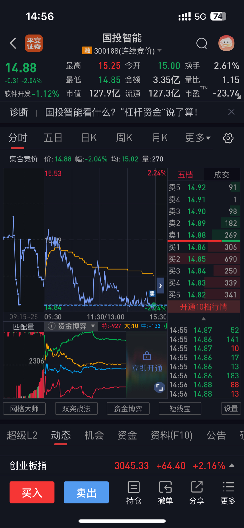
Task: Open 创业板指 index label
Action: pos(28,466)
